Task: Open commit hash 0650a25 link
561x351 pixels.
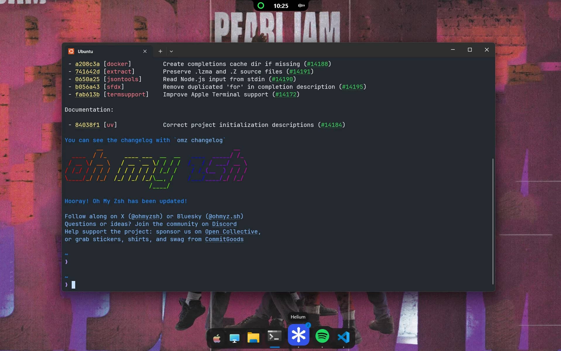Action: click(87, 79)
